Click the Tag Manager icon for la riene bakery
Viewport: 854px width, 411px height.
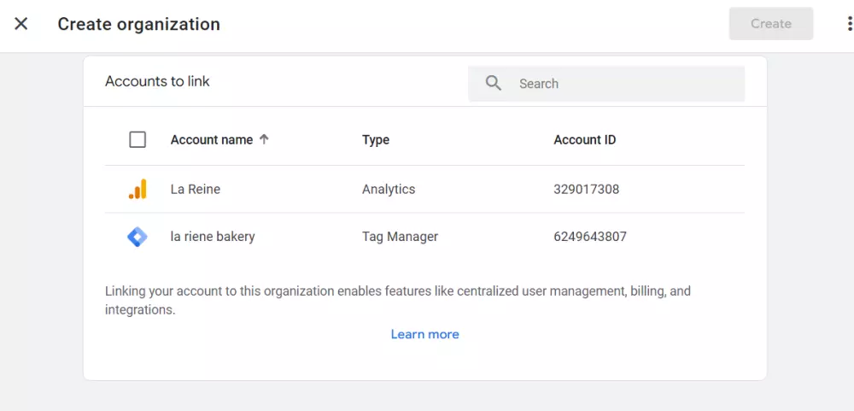click(x=137, y=237)
